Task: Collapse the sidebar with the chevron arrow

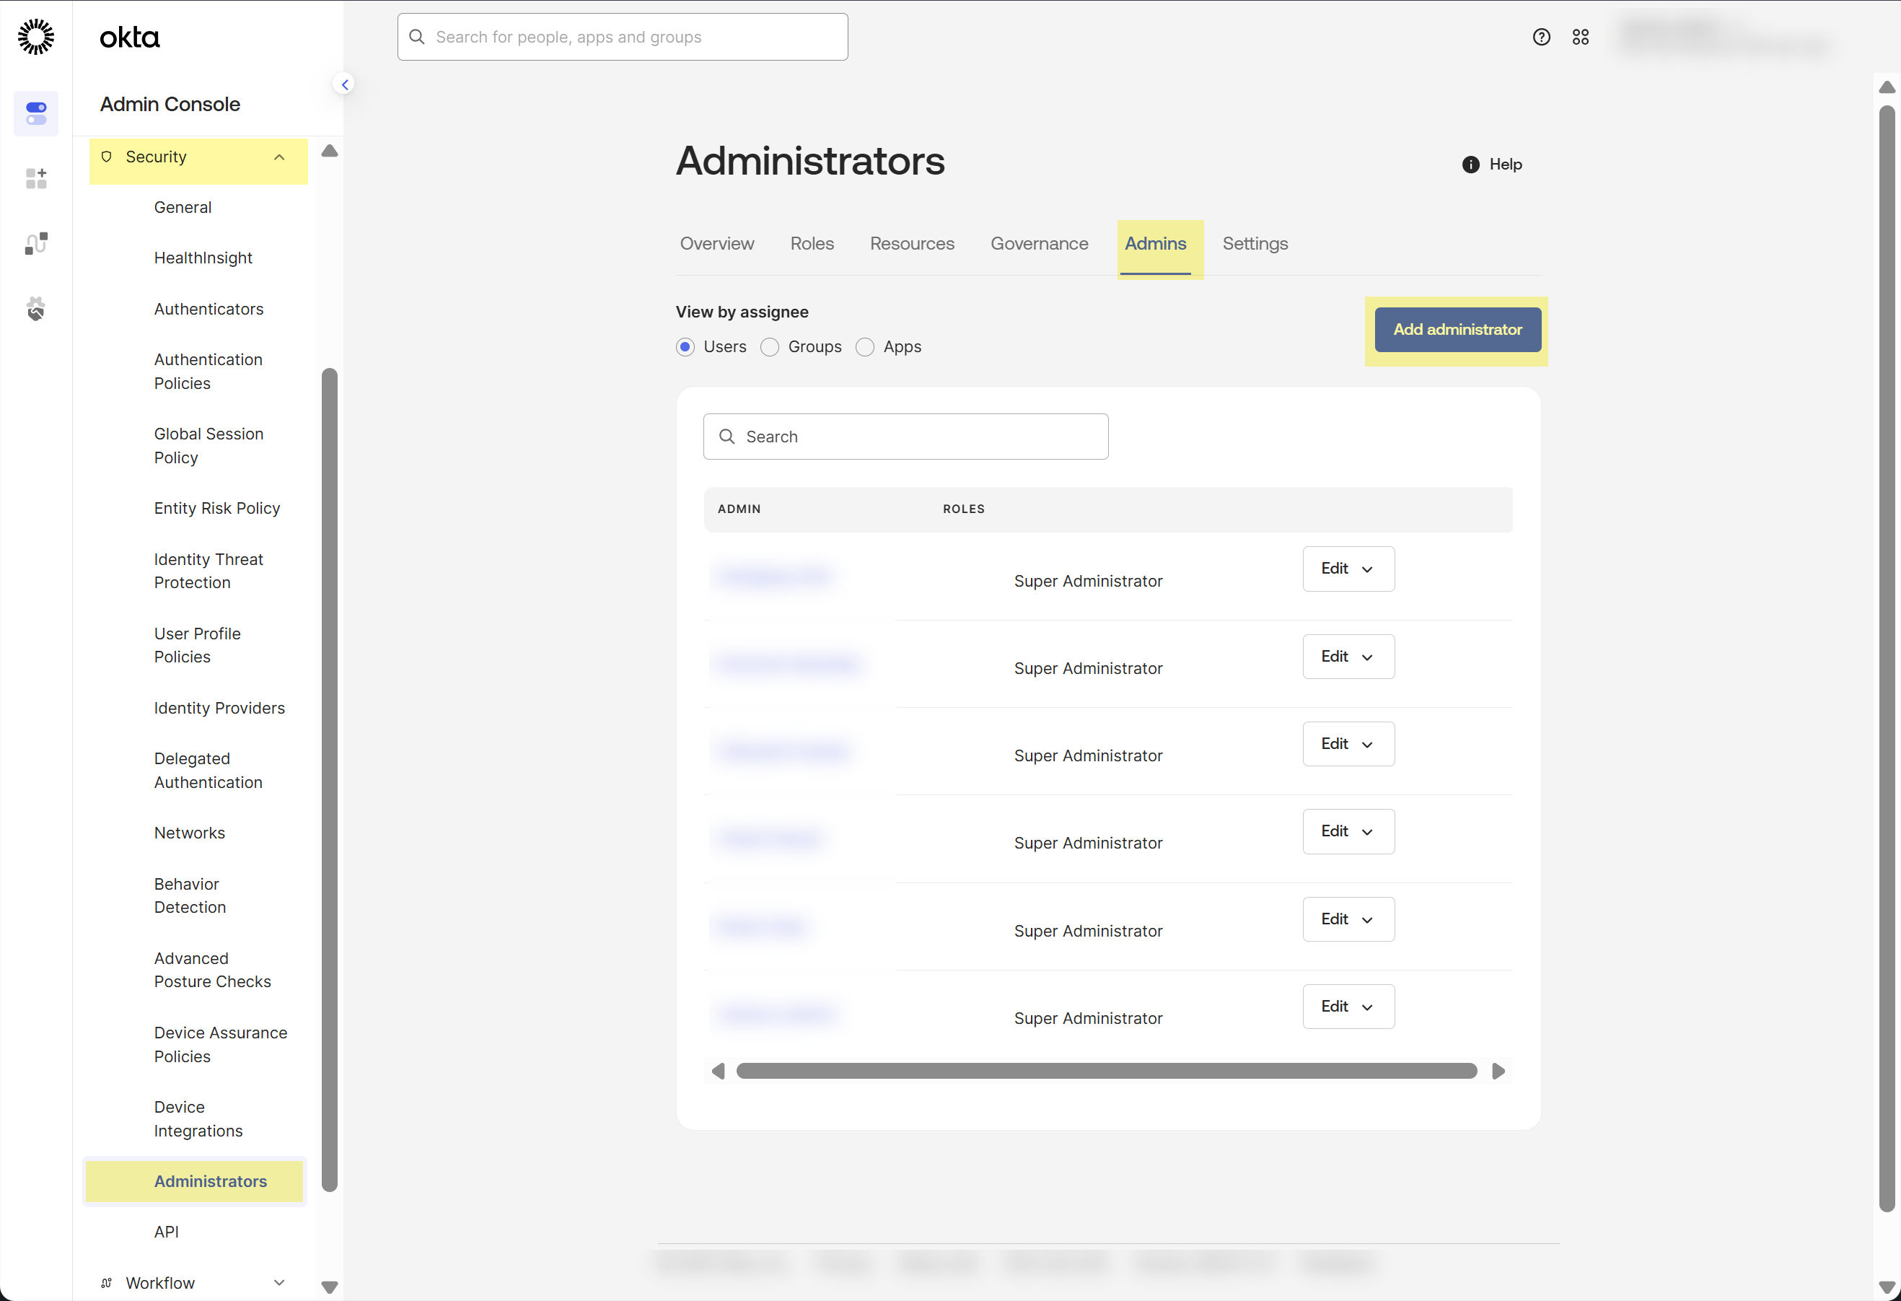Action: pos(344,84)
